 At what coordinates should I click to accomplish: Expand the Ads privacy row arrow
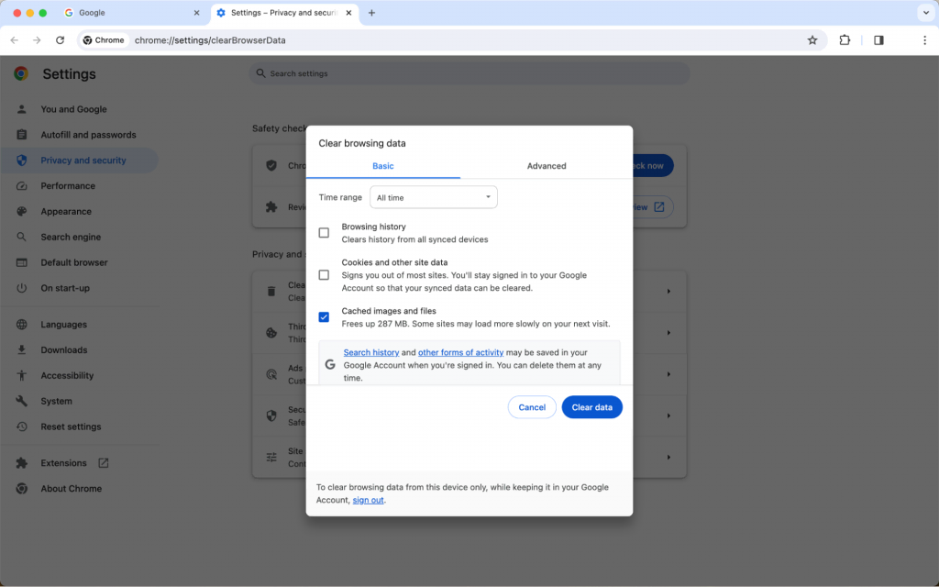[668, 374]
